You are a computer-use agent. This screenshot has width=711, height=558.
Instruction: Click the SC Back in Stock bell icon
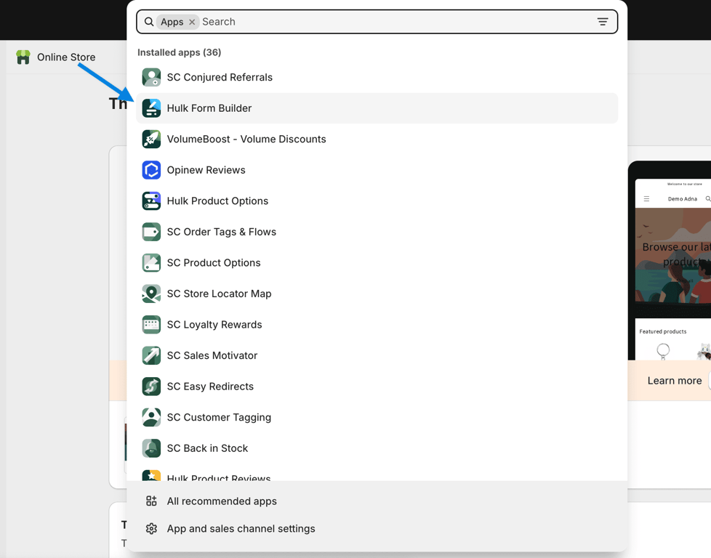coord(151,448)
